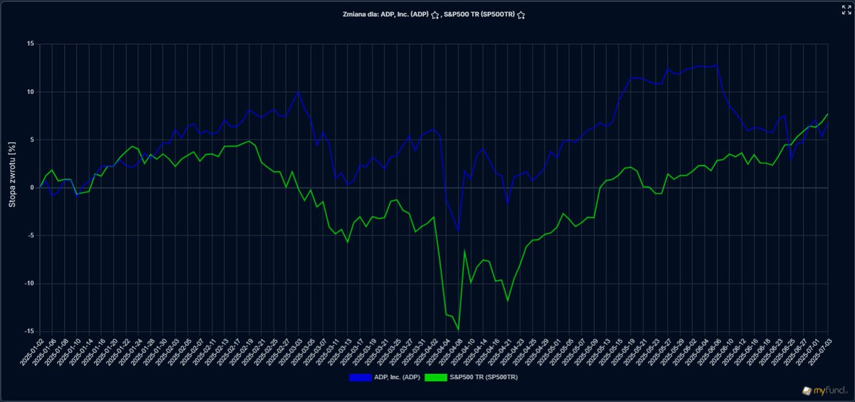Open the chart in fullscreen mode
This screenshot has width=855, height=402.
point(846,9)
